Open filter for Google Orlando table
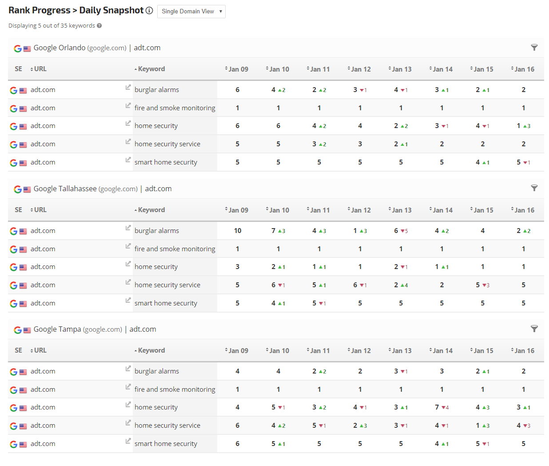 click(x=534, y=48)
